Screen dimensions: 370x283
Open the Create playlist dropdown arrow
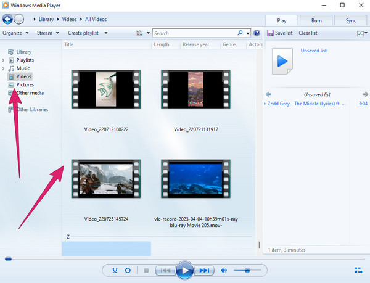click(x=106, y=33)
